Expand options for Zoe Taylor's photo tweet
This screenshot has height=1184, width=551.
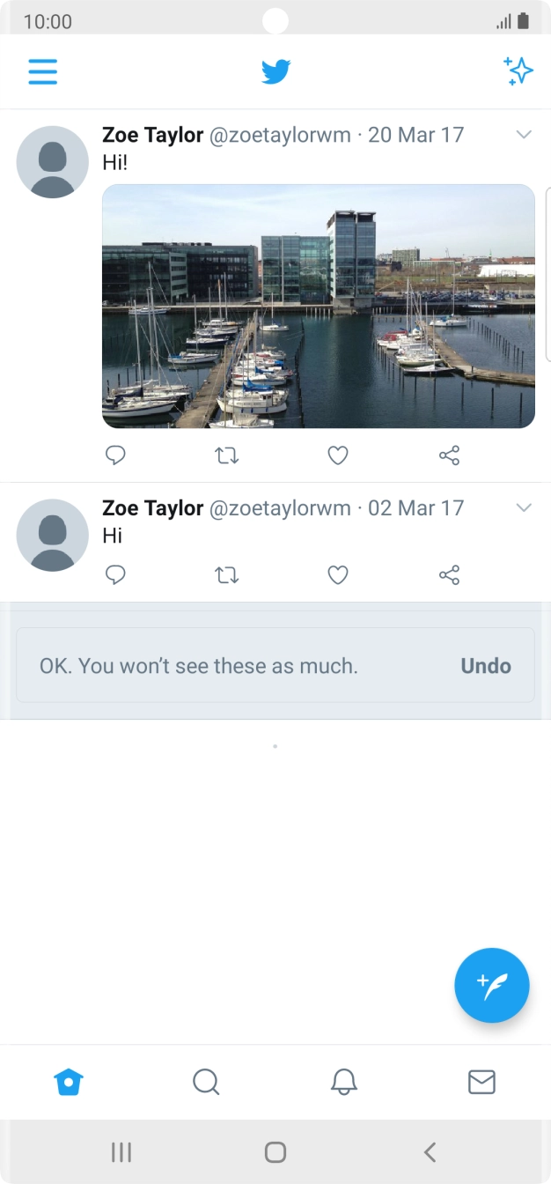(525, 135)
